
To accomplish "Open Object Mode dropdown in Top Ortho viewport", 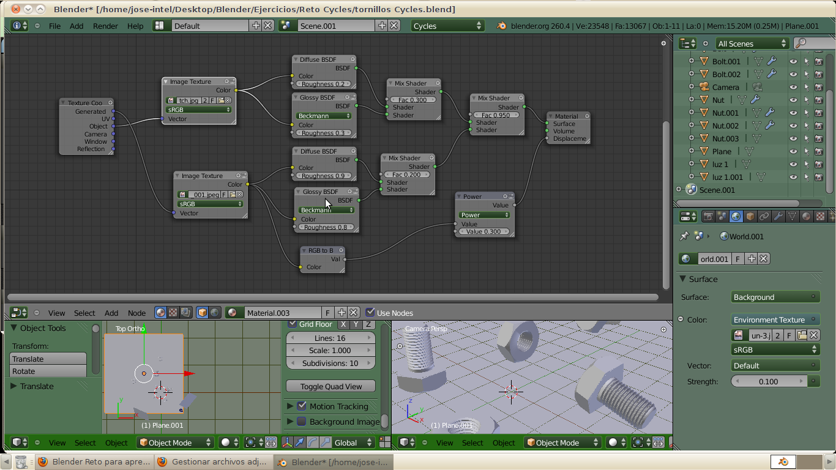I will [175, 442].
